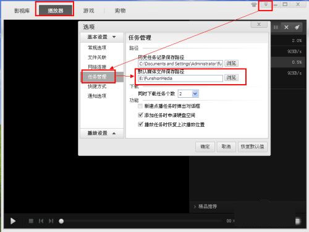Viewport: 309px width, 232px height.
Task: Select the task row showing 2.0%
Action: [x=288, y=41]
